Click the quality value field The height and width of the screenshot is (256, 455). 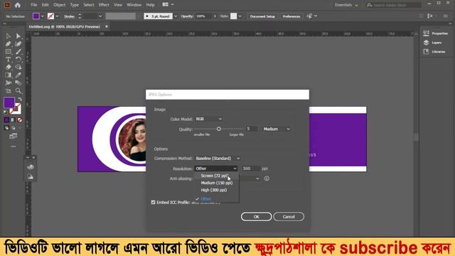pos(251,129)
